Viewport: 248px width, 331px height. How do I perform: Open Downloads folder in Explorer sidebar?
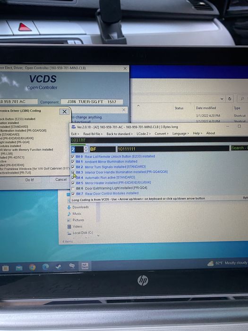tap(78, 207)
